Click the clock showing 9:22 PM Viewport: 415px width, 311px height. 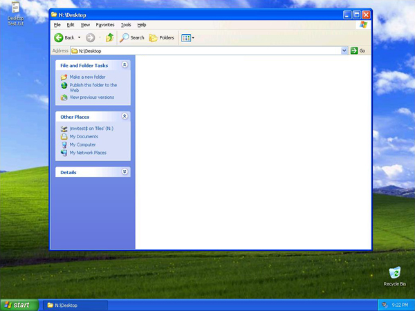(x=400, y=305)
